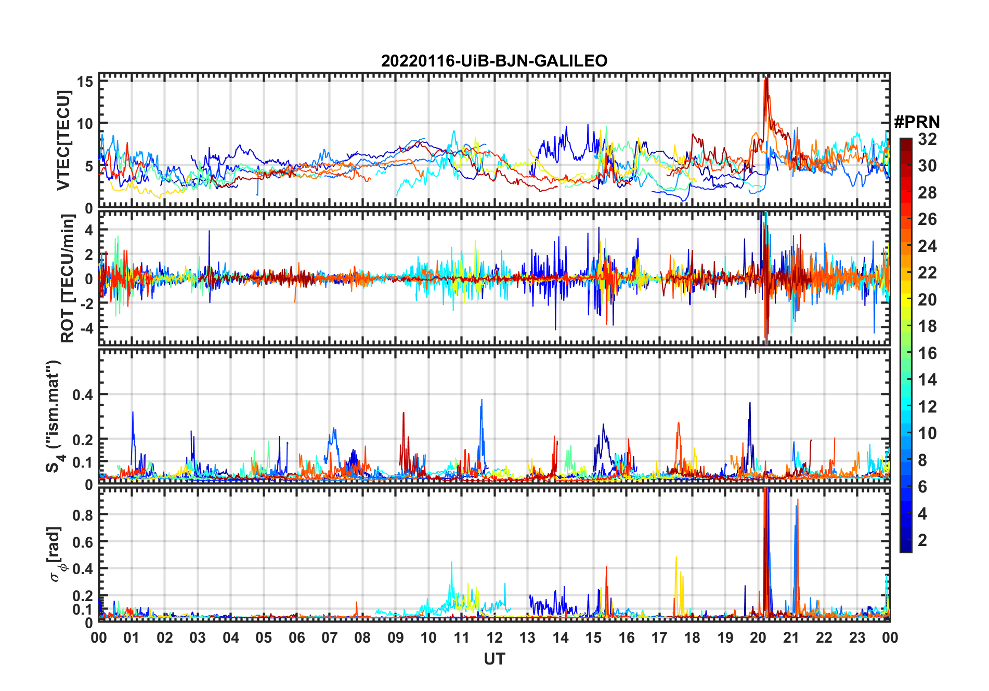The image size is (989, 691).
Task: Select the VTEC[TECU] y-axis label
Action: coord(63,140)
